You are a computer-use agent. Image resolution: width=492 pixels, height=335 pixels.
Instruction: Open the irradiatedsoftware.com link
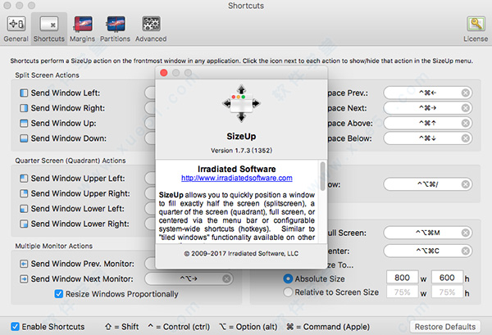point(237,179)
